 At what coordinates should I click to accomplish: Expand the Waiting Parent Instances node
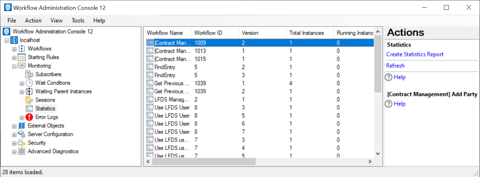click(x=22, y=92)
